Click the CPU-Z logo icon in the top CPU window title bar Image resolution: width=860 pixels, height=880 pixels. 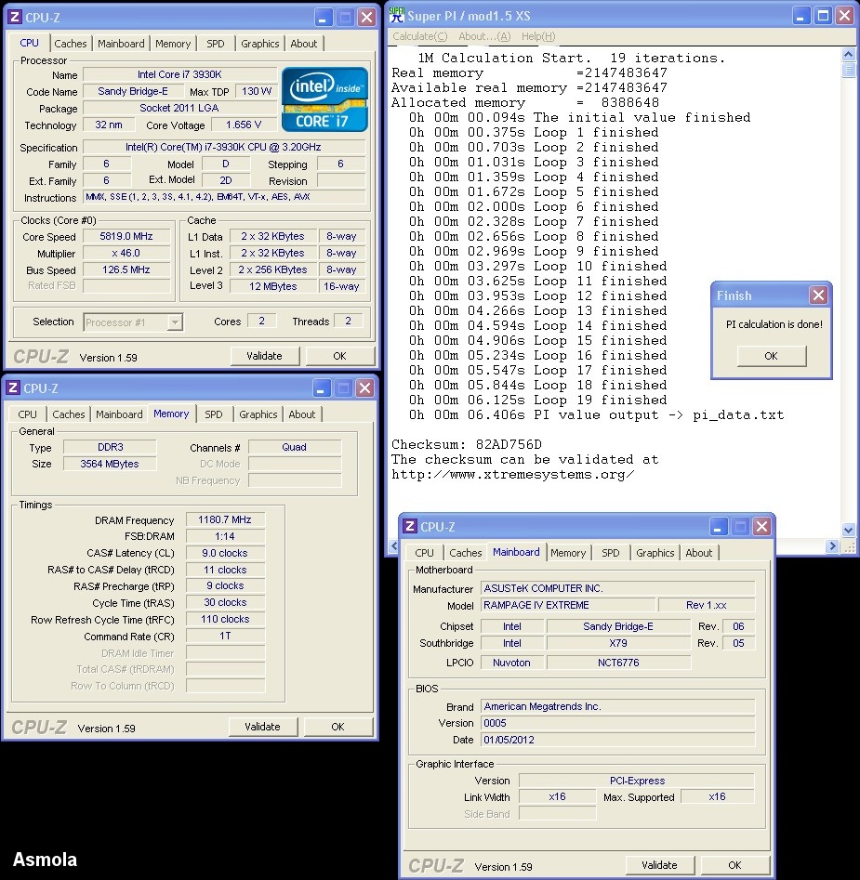coord(14,18)
